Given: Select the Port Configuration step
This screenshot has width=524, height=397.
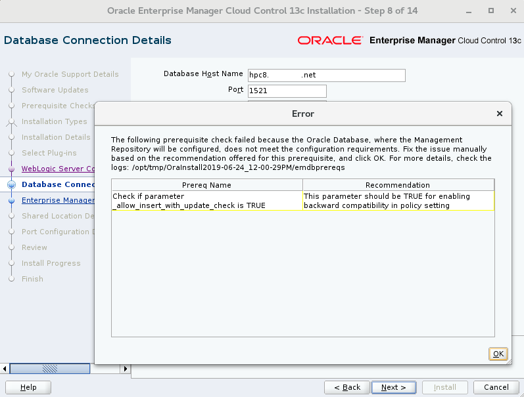Looking at the screenshot, I should 58,232.
